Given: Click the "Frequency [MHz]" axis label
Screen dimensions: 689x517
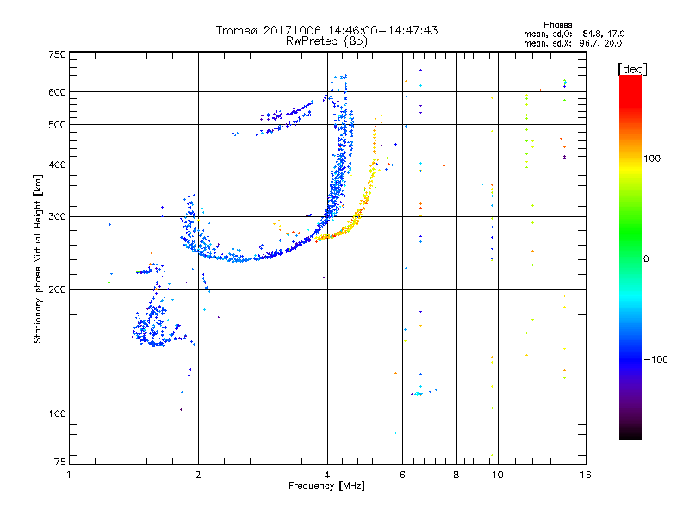Looking at the screenshot, I should pos(326,486).
